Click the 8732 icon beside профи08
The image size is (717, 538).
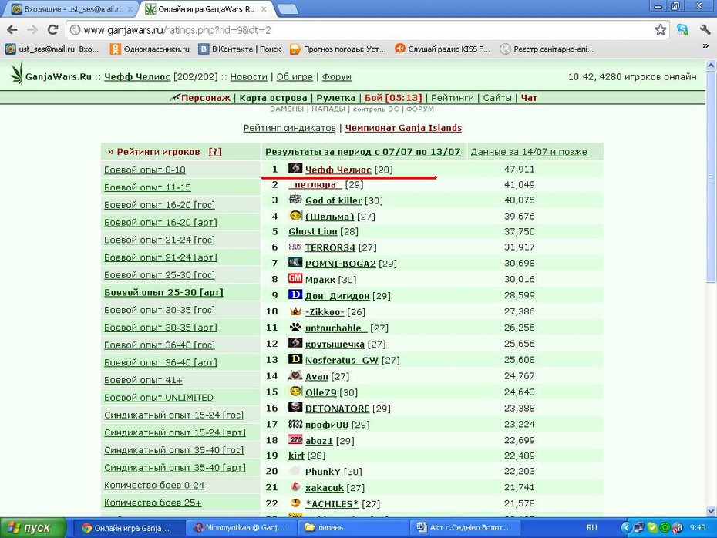pyautogui.click(x=295, y=424)
